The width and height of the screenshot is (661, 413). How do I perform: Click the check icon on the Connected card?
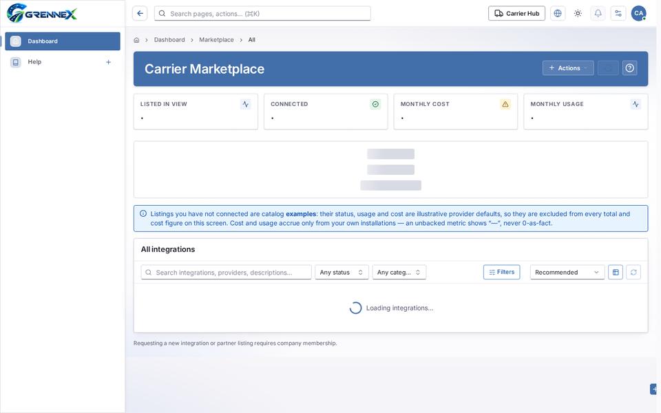click(376, 104)
